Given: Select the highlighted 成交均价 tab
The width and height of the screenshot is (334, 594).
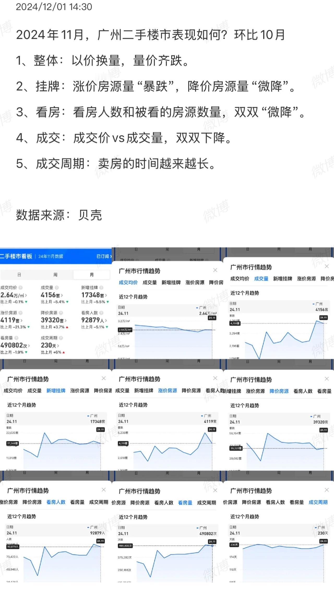Looking at the screenshot, I should pyautogui.click(x=128, y=282).
